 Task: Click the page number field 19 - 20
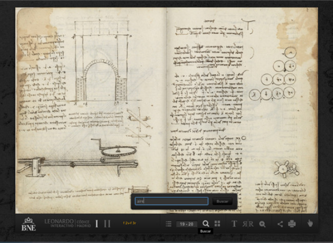(186, 224)
